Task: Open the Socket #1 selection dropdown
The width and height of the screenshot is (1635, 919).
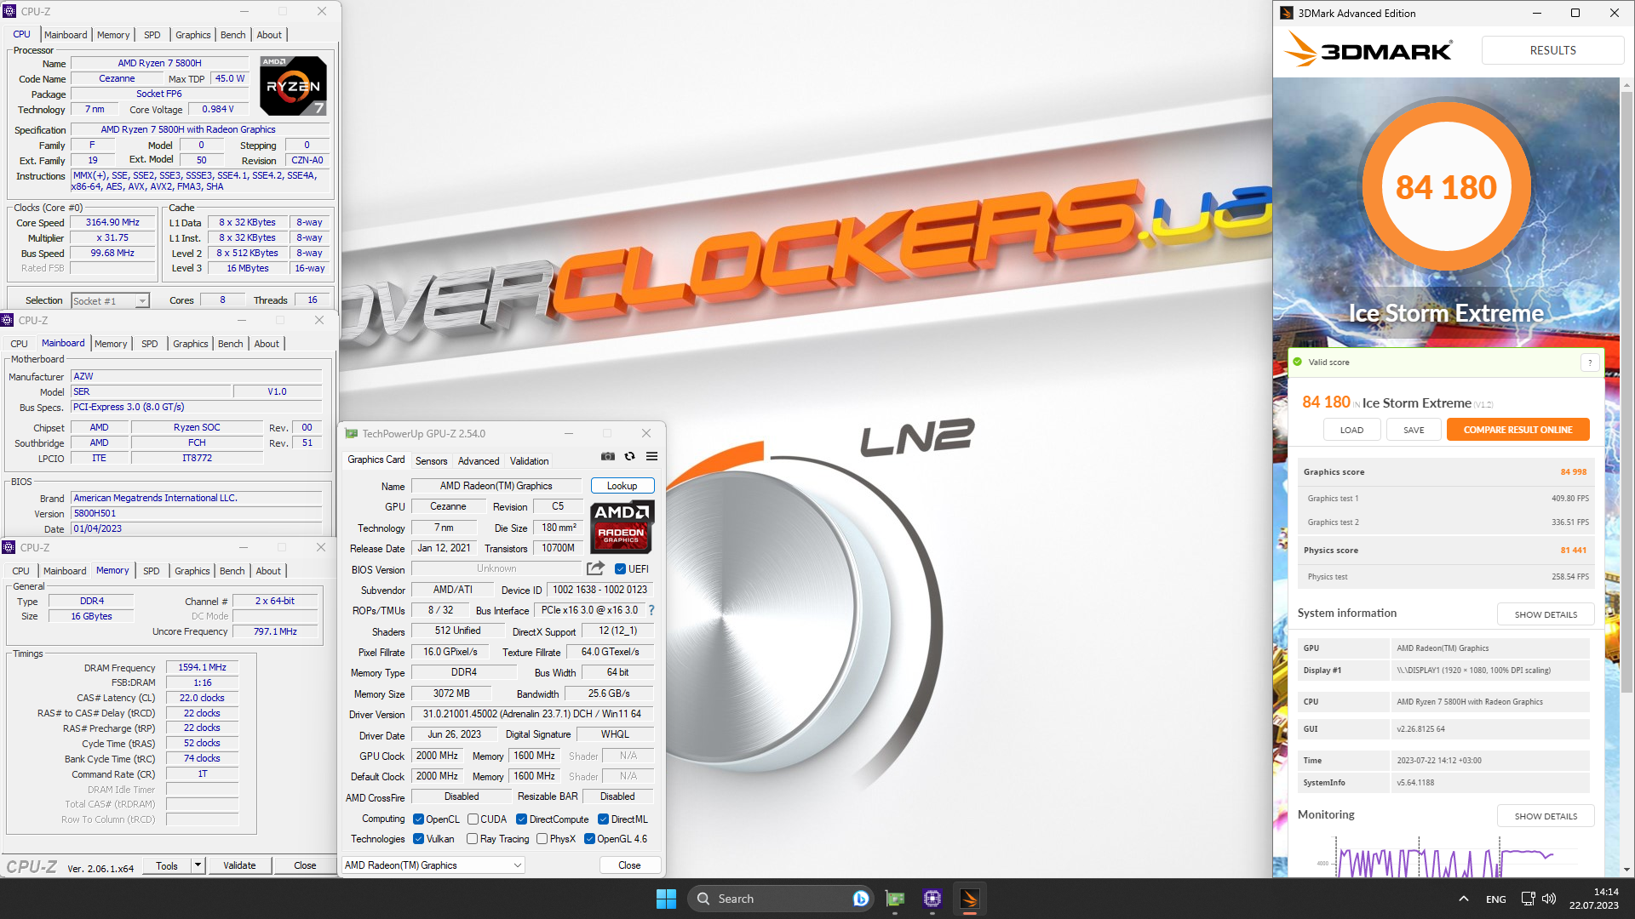Action: pos(111,300)
